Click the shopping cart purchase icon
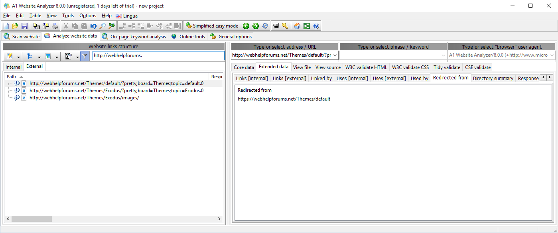The width and height of the screenshot is (558, 233). 276,26
